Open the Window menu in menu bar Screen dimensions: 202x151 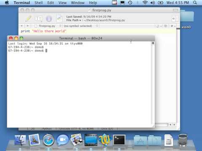point(78,3)
